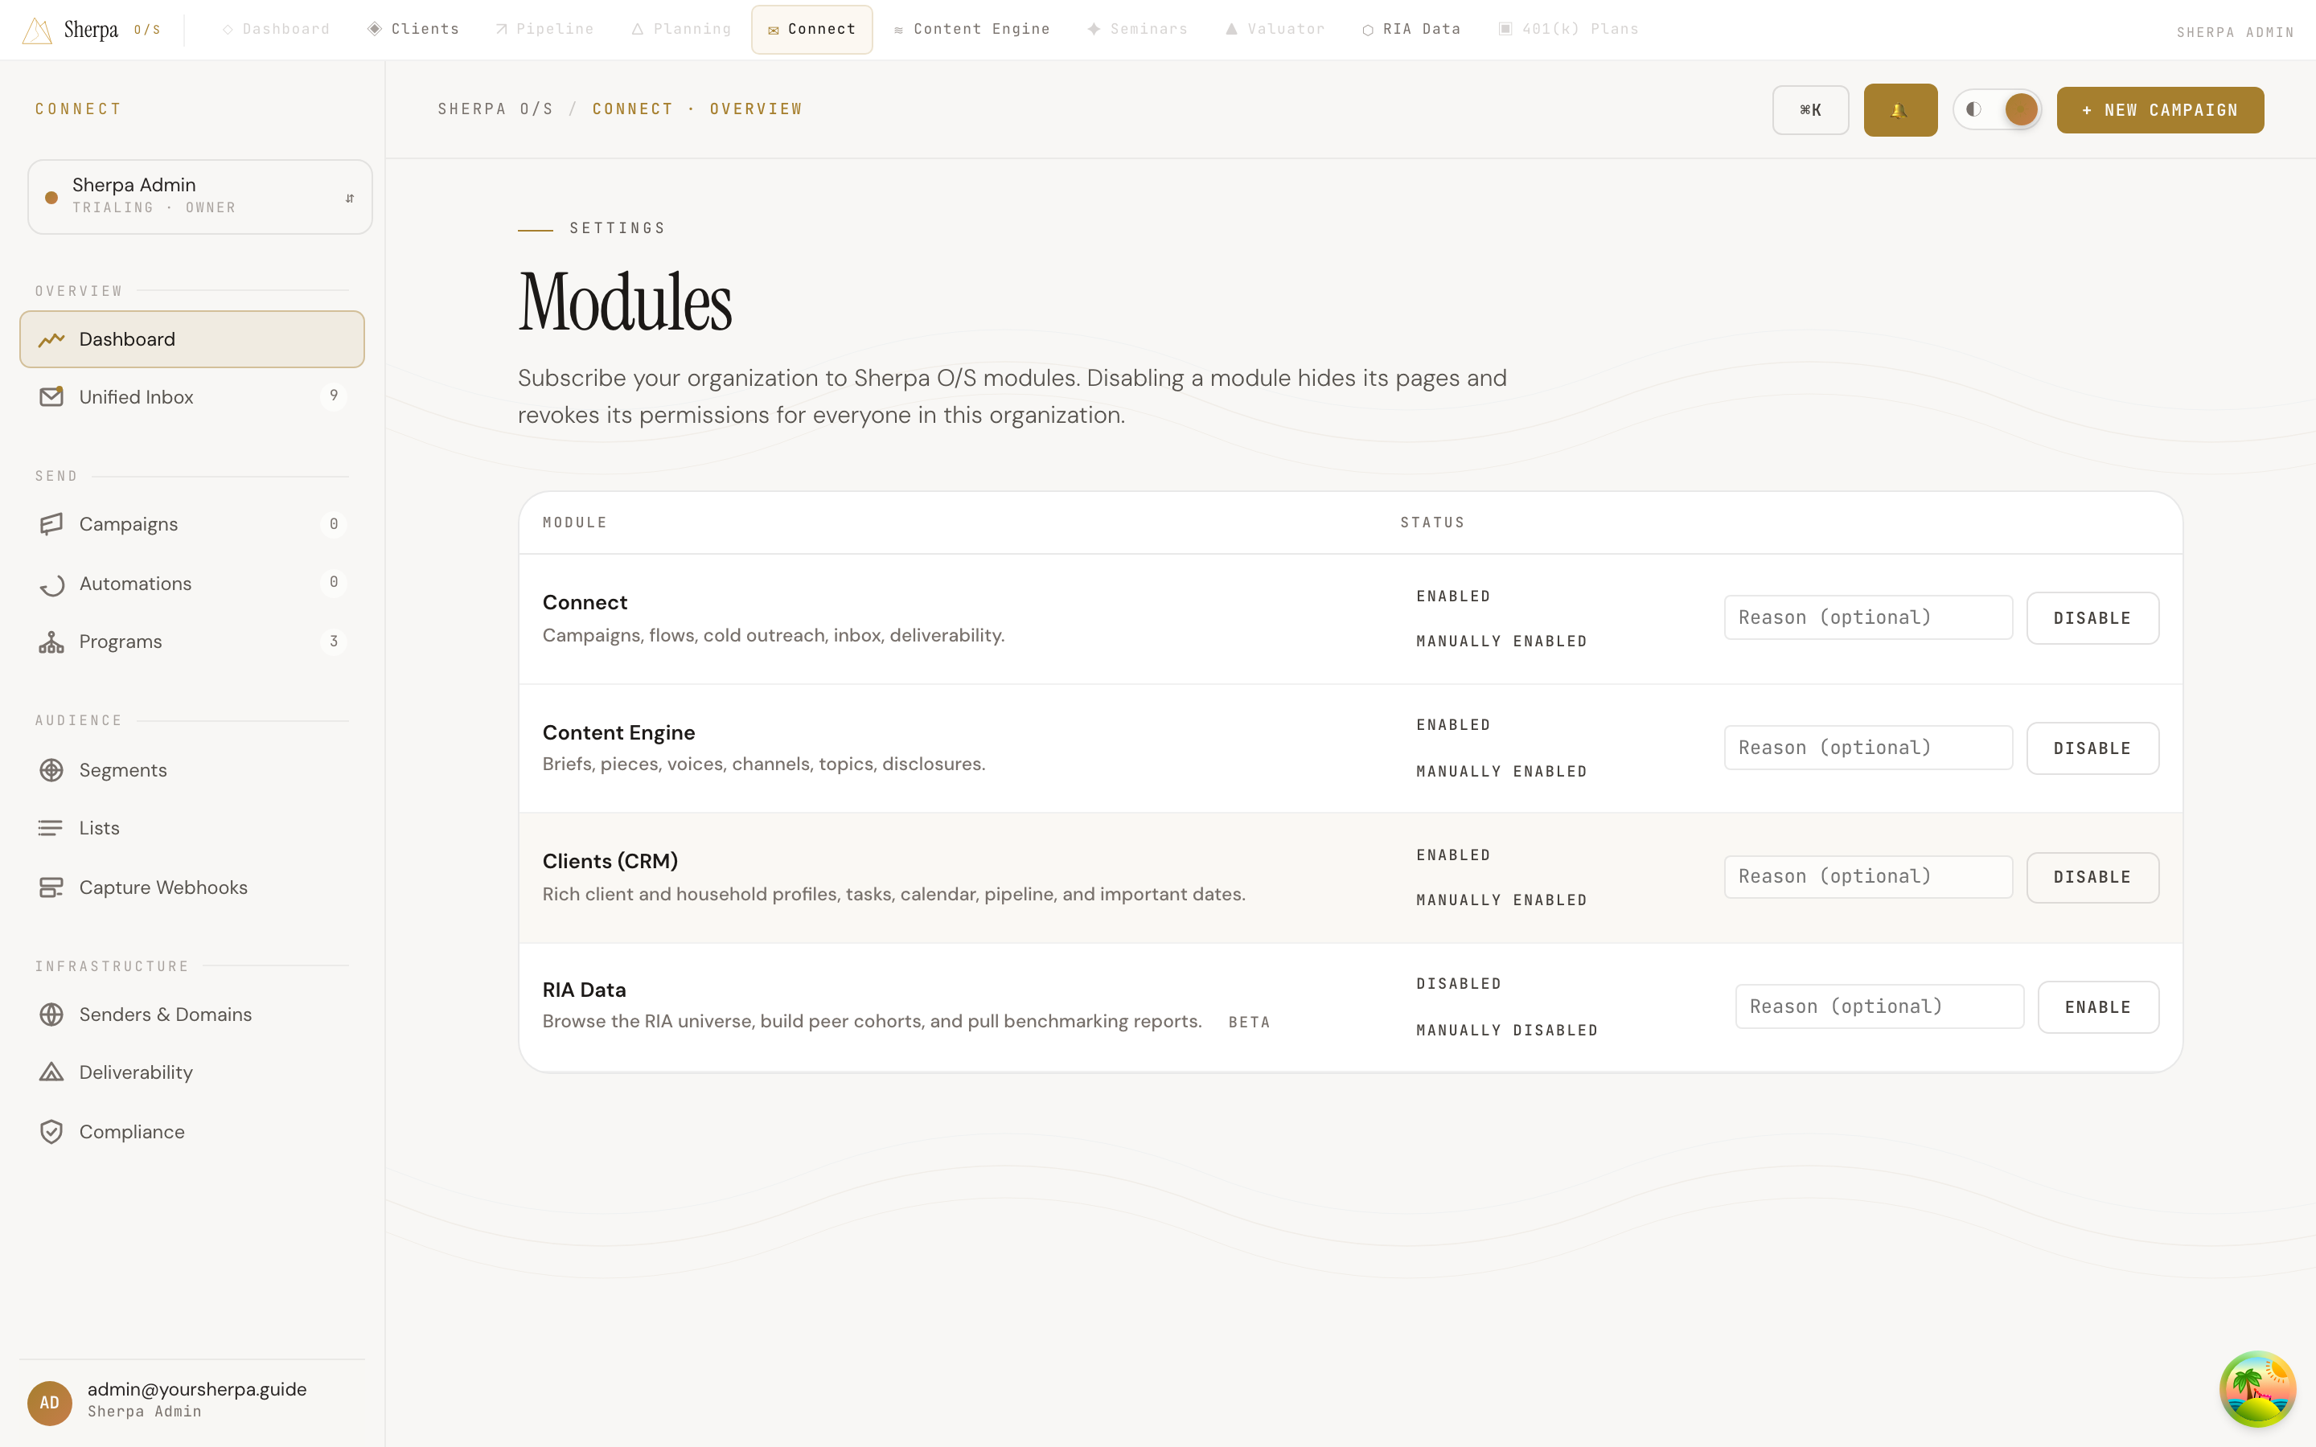The width and height of the screenshot is (2316, 1447).
Task: Click the Senders & Domains globe icon
Action: (51, 1014)
